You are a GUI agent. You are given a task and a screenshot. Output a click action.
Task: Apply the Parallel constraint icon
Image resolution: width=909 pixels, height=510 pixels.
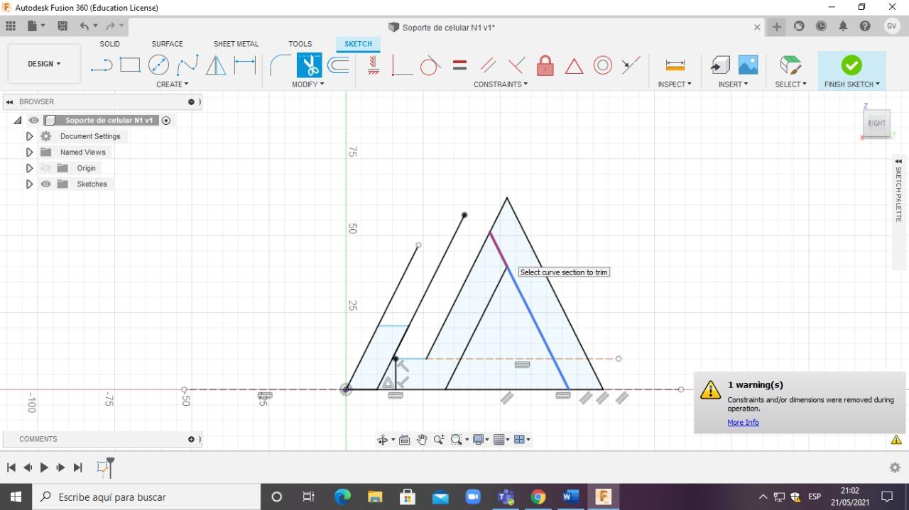click(488, 65)
